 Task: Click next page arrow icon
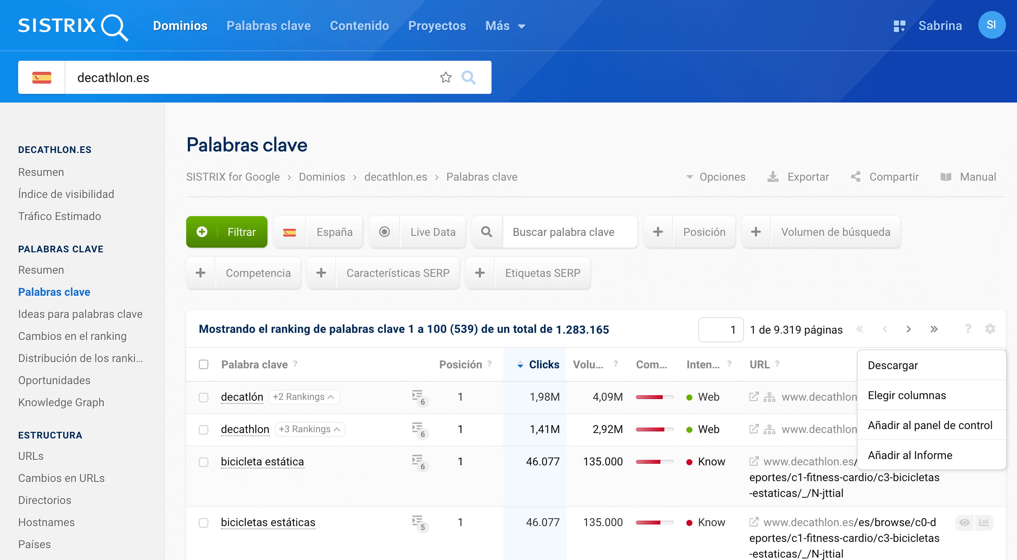pyautogui.click(x=909, y=329)
